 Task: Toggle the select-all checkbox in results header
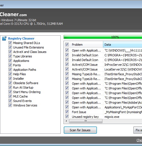pos(67,45)
